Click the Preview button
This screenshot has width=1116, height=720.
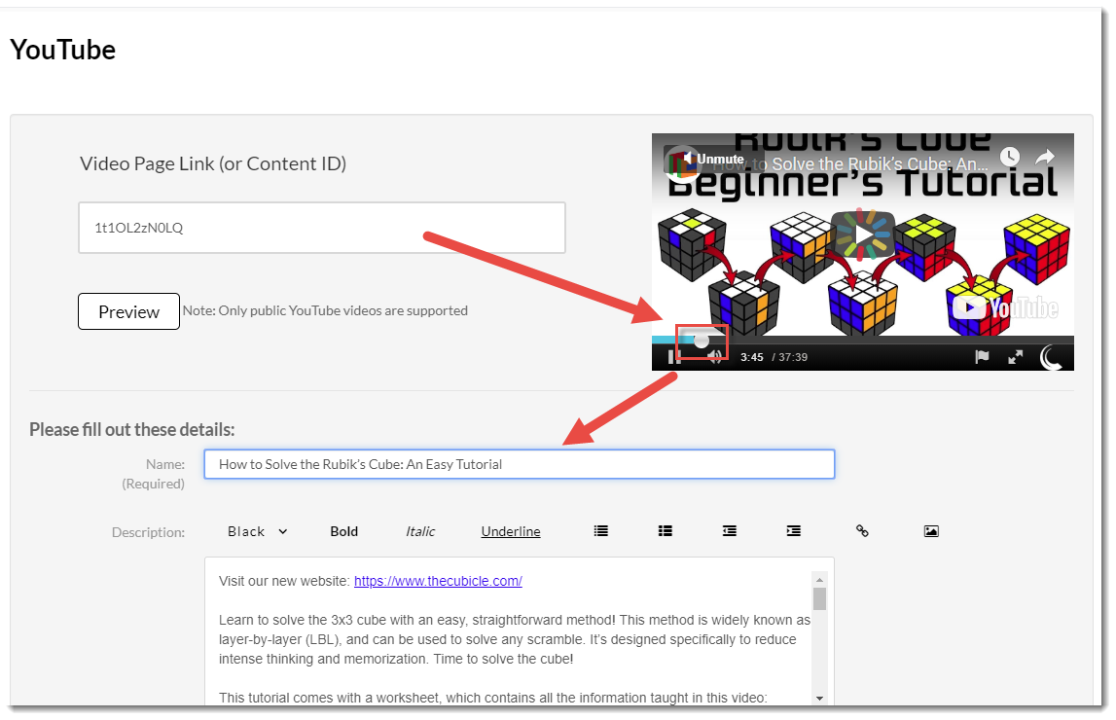[128, 311]
